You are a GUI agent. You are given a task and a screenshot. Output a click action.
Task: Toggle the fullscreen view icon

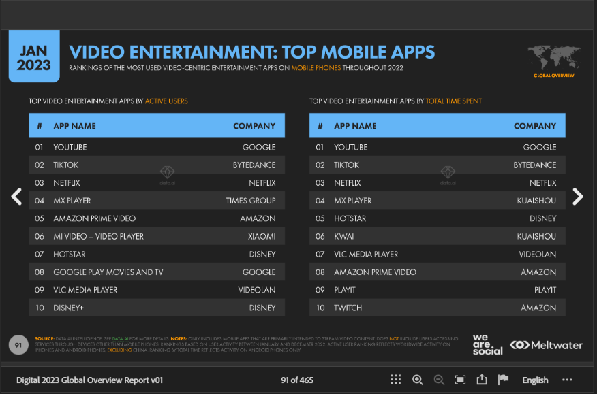point(460,380)
